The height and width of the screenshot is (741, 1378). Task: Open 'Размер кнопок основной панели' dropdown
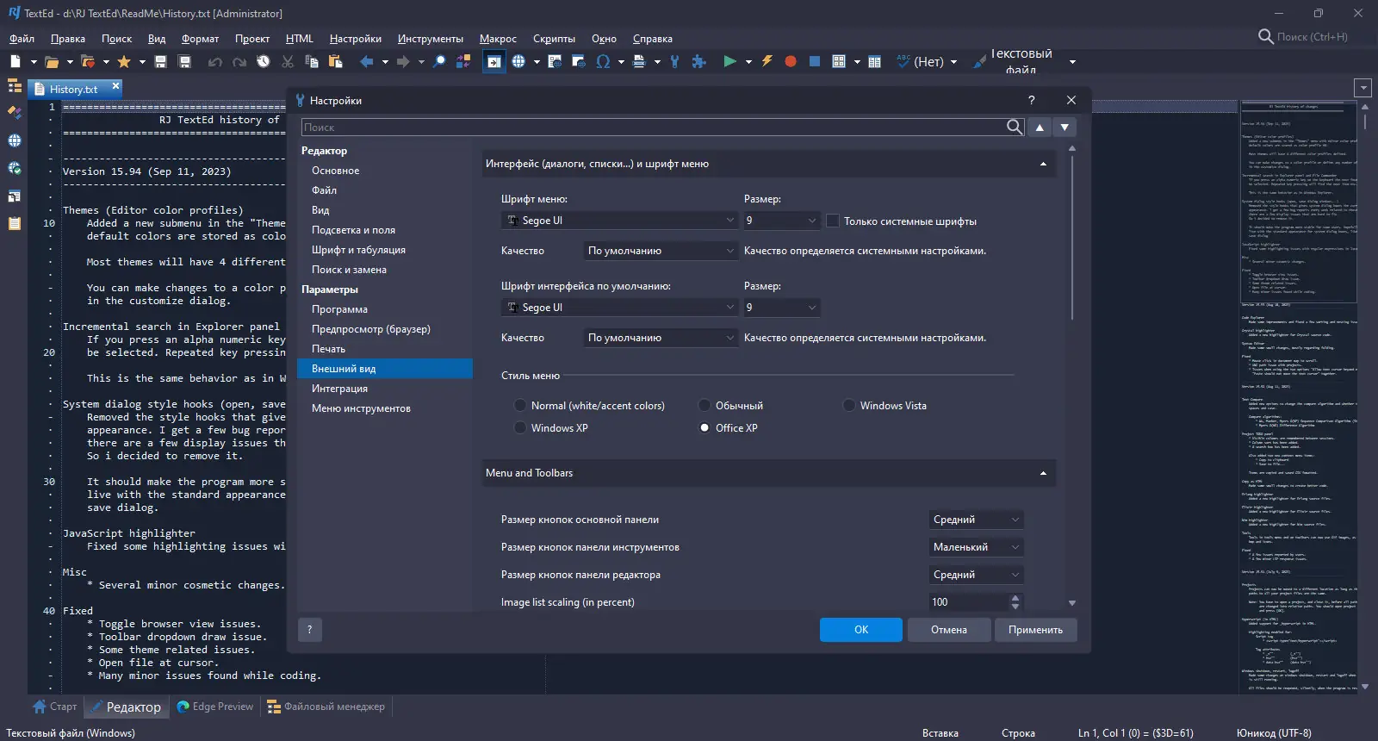[x=976, y=520]
